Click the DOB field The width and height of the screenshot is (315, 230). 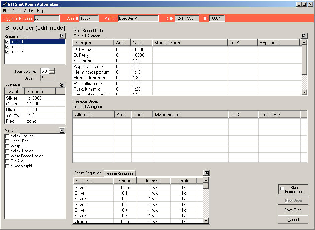pyautogui.click(x=187, y=18)
